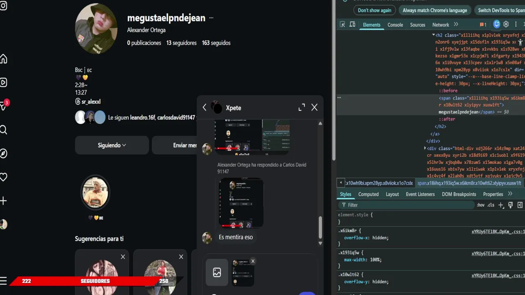525x295 pixels.
Task: Close the Xpete chat popup
Action: click(x=315, y=107)
